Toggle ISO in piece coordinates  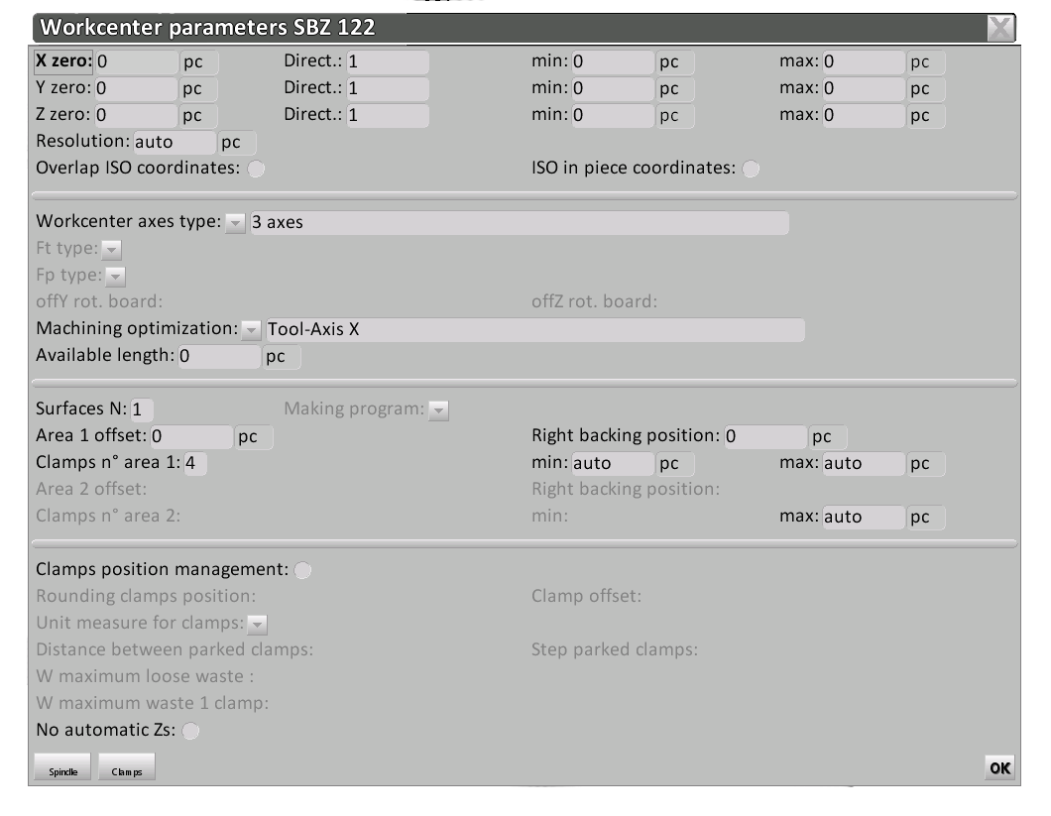click(751, 169)
